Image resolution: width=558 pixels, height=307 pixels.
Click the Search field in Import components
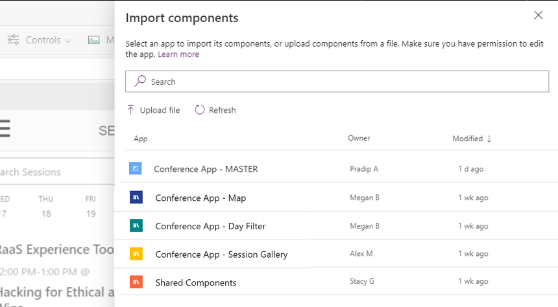pos(337,82)
